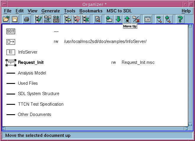195x141 pixels.
Task: Click the document icon with red X
Action: pyautogui.click(x=136, y=19)
